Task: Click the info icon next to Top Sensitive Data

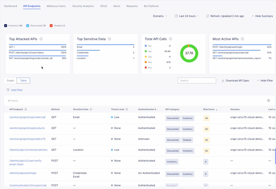Action: point(109,39)
